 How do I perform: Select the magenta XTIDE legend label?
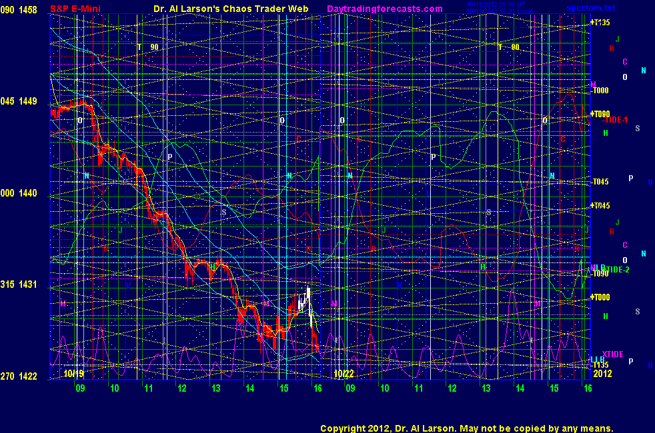click(x=612, y=354)
